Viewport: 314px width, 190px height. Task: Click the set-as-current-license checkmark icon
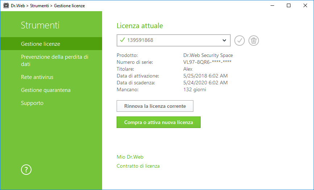[x=239, y=40]
